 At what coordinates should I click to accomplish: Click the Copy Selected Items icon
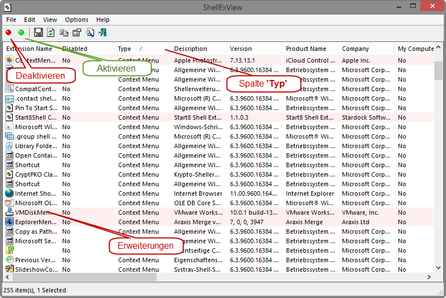pos(64,33)
